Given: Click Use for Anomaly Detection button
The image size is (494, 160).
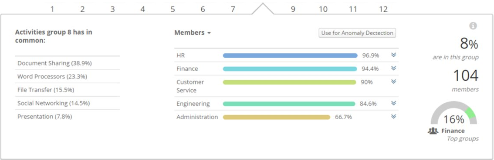Looking at the screenshot, I should pyautogui.click(x=357, y=33).
